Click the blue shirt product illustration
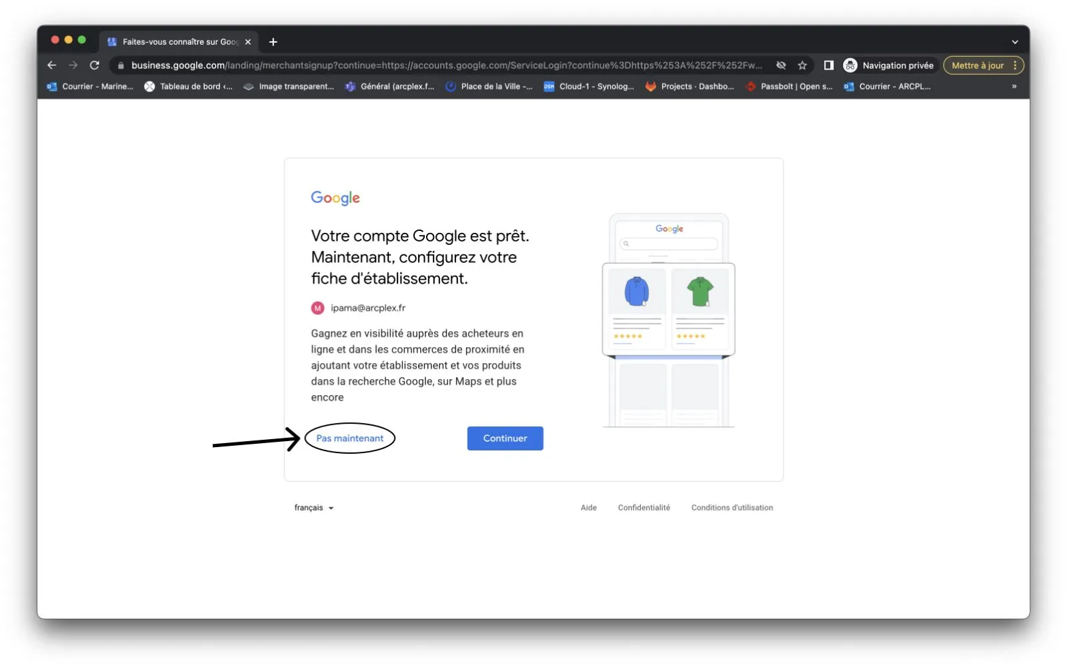 tap(636, 292)
